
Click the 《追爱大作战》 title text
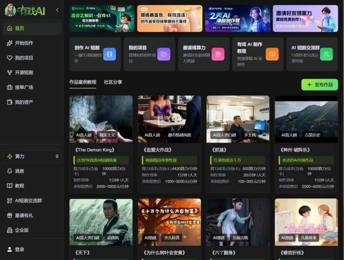[157, 150]
